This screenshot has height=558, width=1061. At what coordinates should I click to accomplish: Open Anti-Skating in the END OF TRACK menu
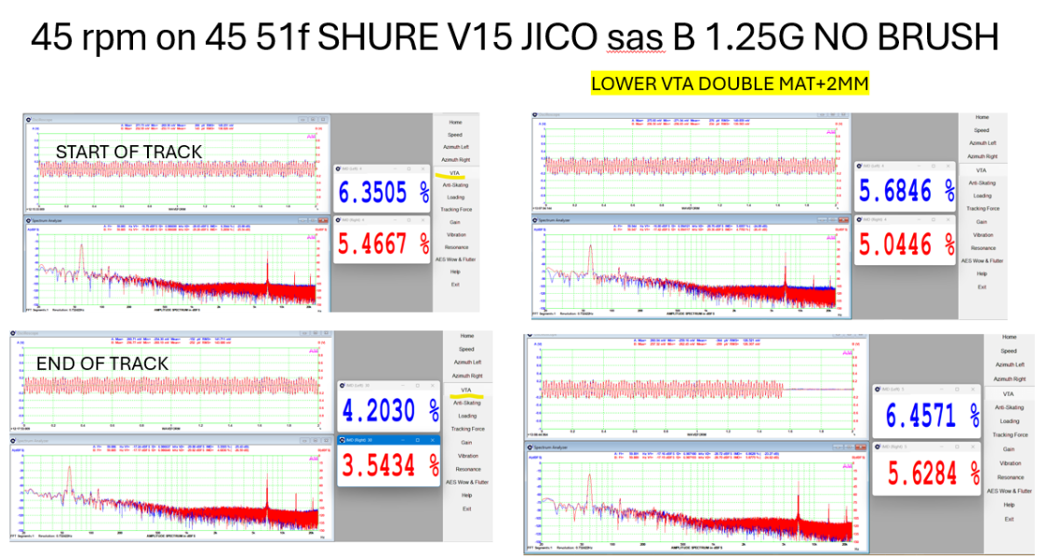point(467,403)
